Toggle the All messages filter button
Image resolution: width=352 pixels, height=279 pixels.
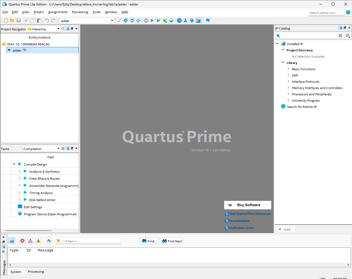coord(12,241)
